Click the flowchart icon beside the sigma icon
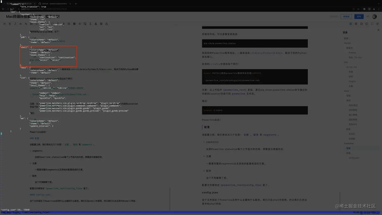382x215 pixels. (x=96, y=24)
